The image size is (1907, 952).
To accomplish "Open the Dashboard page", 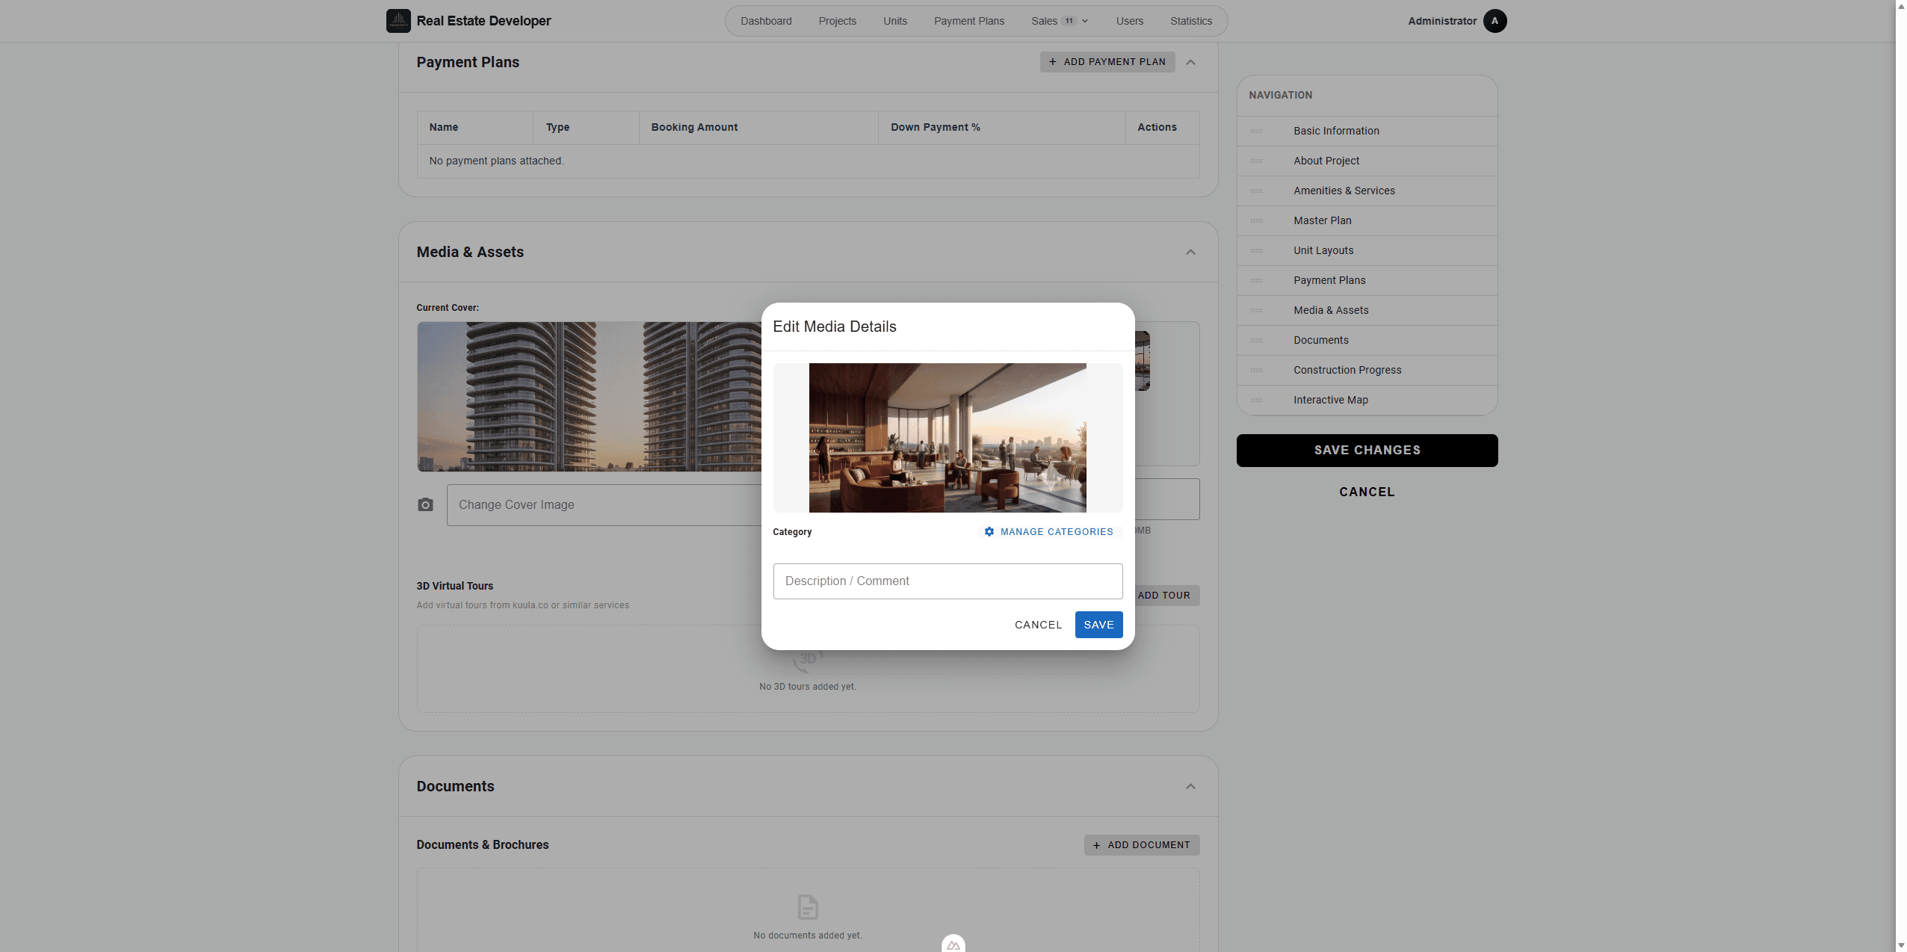I will pos(766,21).
